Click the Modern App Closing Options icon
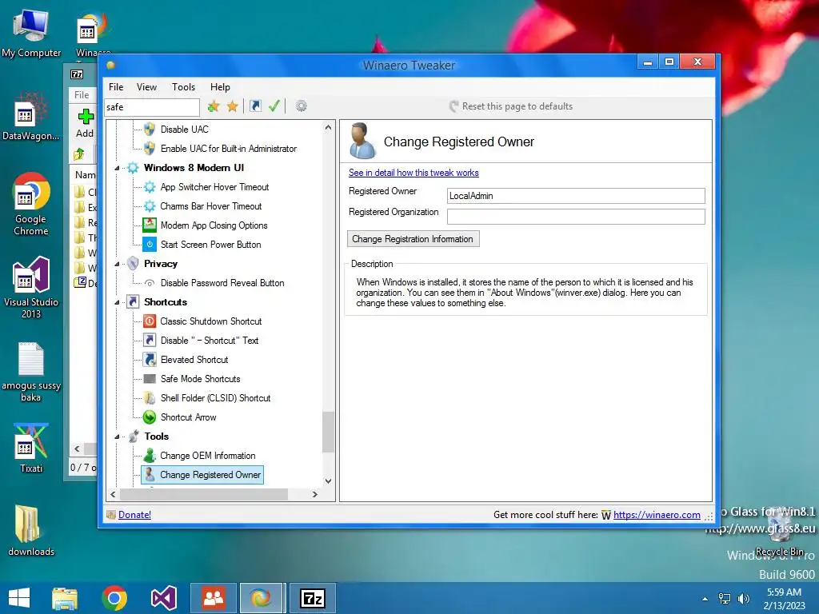The image size is (819, 614). pos(150,225)
